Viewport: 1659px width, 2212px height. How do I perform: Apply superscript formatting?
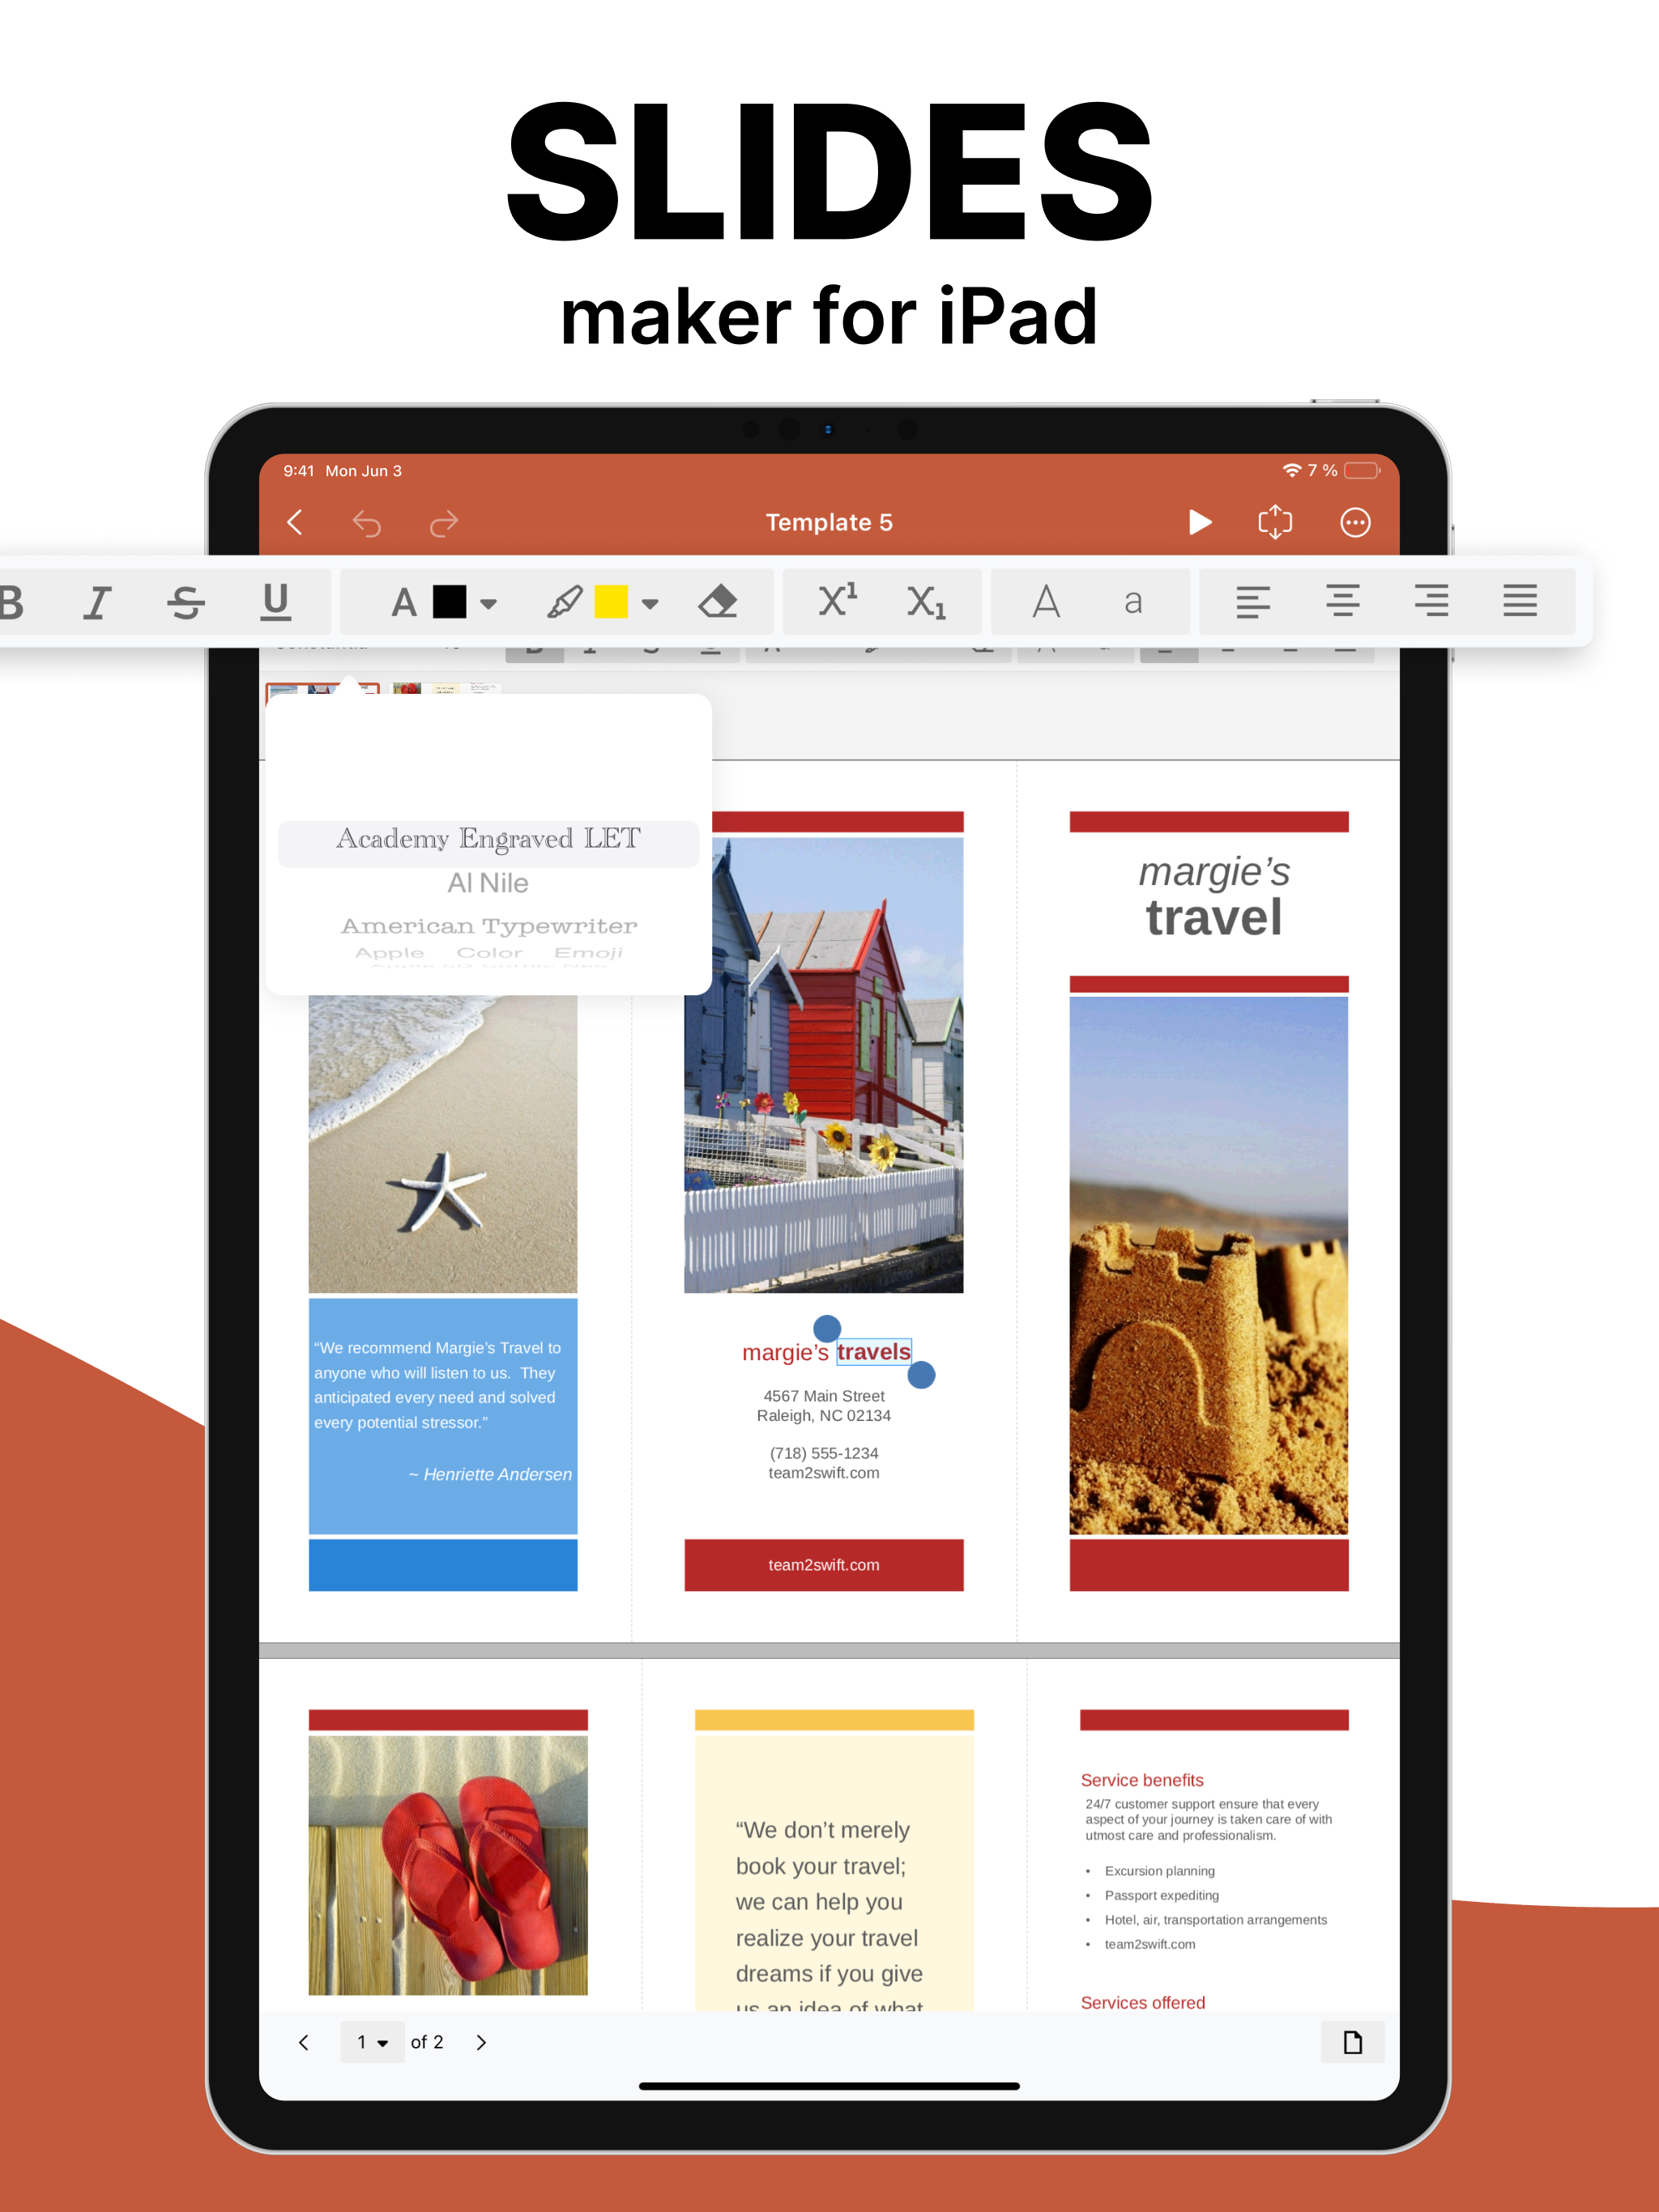pyautogui.click(x=838, y=600)
